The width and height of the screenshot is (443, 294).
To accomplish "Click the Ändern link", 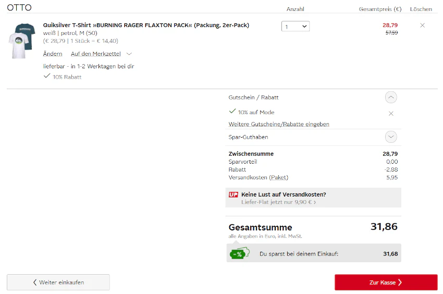I will click(53, 54).
